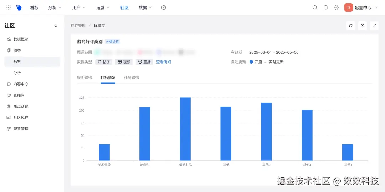The height and width of the screenshot is (192, 385).
Task: Expand the 运营 top navigation dropdown
Action: [x=103, y=7]
